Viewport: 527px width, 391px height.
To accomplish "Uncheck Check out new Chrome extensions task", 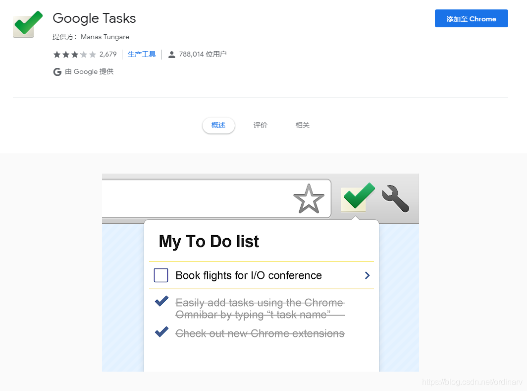I will [x=161, y=332].
